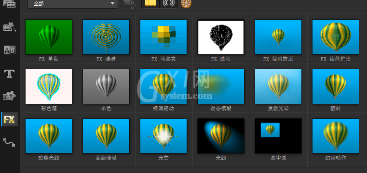Open the AB Transition library
Image resolution: width=367 pixels, height=173 pixels.
(10, 50)
